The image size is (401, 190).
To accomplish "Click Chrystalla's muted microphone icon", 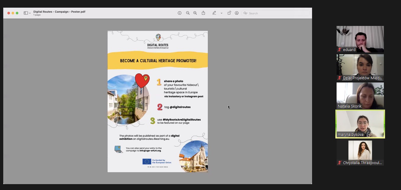I will [340, 163].
